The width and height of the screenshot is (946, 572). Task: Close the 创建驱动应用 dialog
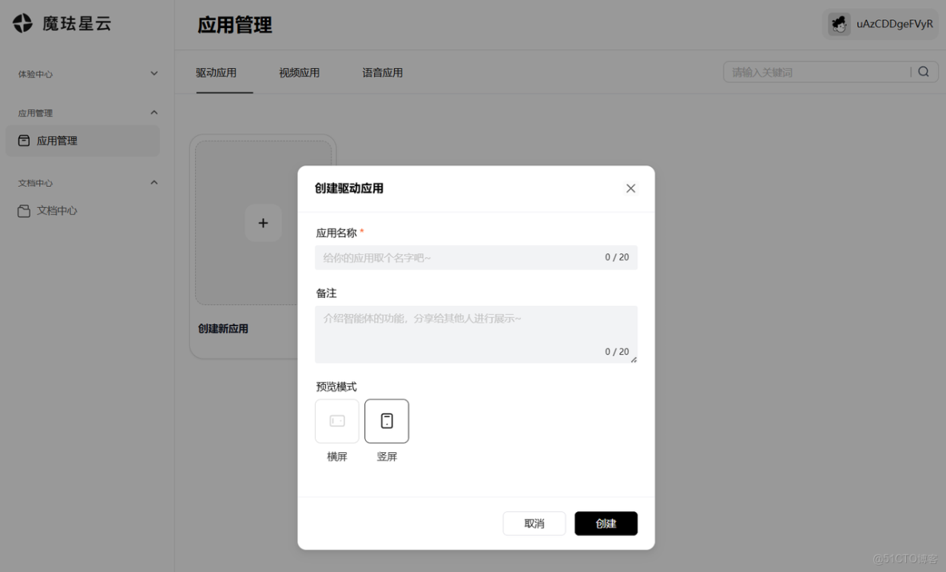coord(630,189)
